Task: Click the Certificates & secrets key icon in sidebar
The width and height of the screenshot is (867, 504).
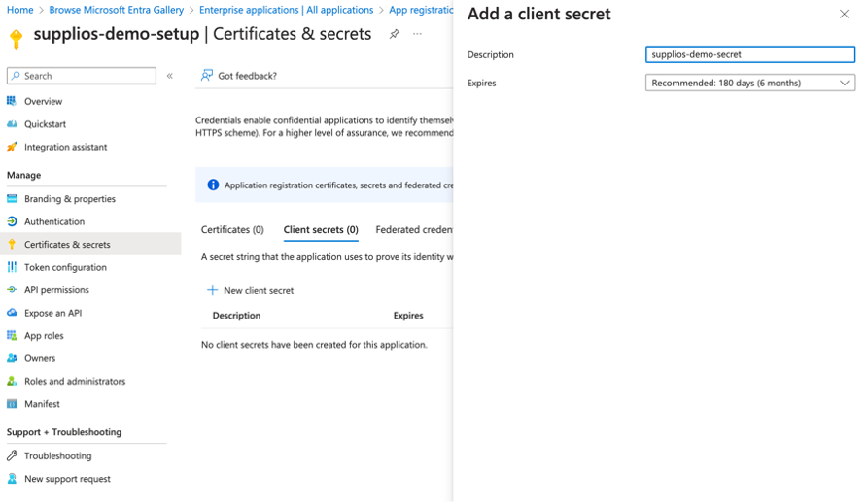Action: coord(12,245)
